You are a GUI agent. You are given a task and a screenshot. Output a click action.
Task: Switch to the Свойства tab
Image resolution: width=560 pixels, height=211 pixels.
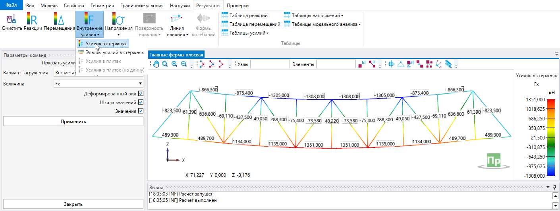coord(74,6)
